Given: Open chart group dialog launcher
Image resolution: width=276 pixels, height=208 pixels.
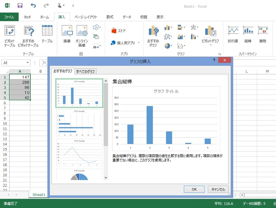Looking at the screenshot, I should pyautogui.click(x=220, y=54).
